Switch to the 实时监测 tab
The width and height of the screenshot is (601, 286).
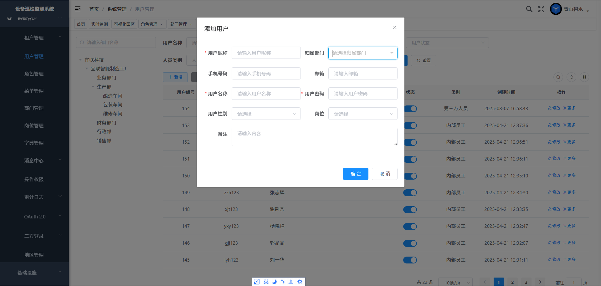tap(99, 24)
